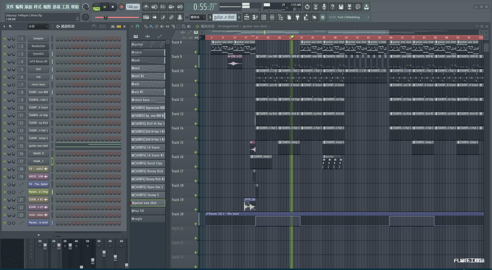Toggle the metronome icon
The width and height of the screenshot is (492, 270).
[146, 7]
